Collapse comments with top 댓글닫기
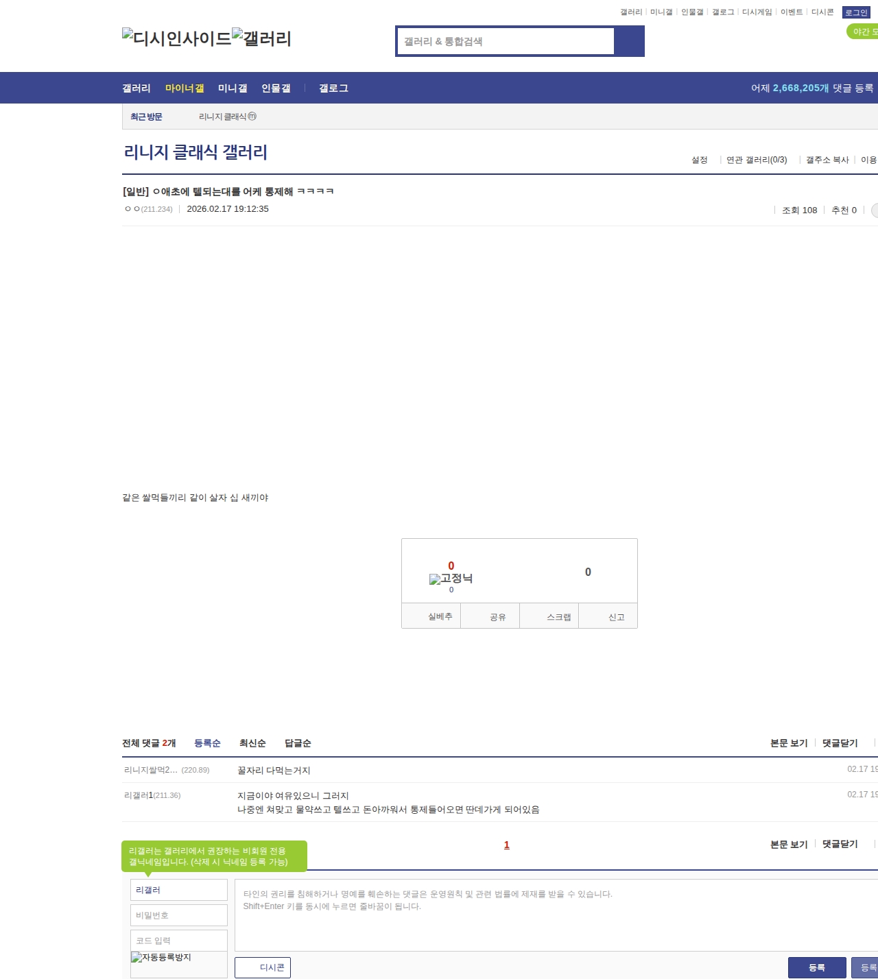The image size is (878, 979). coord(840,743)
